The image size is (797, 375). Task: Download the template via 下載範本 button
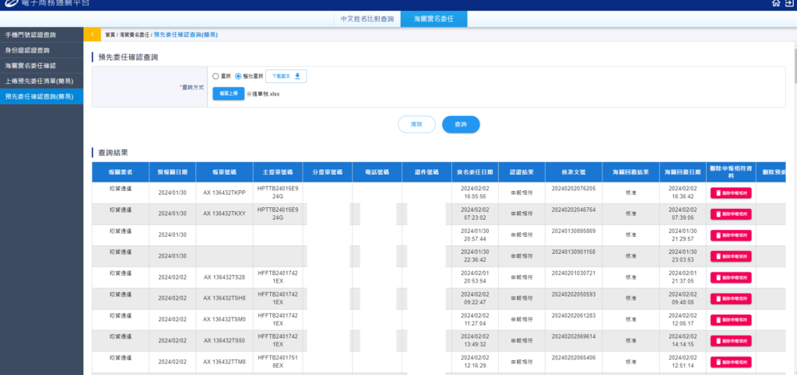point(286,76)
